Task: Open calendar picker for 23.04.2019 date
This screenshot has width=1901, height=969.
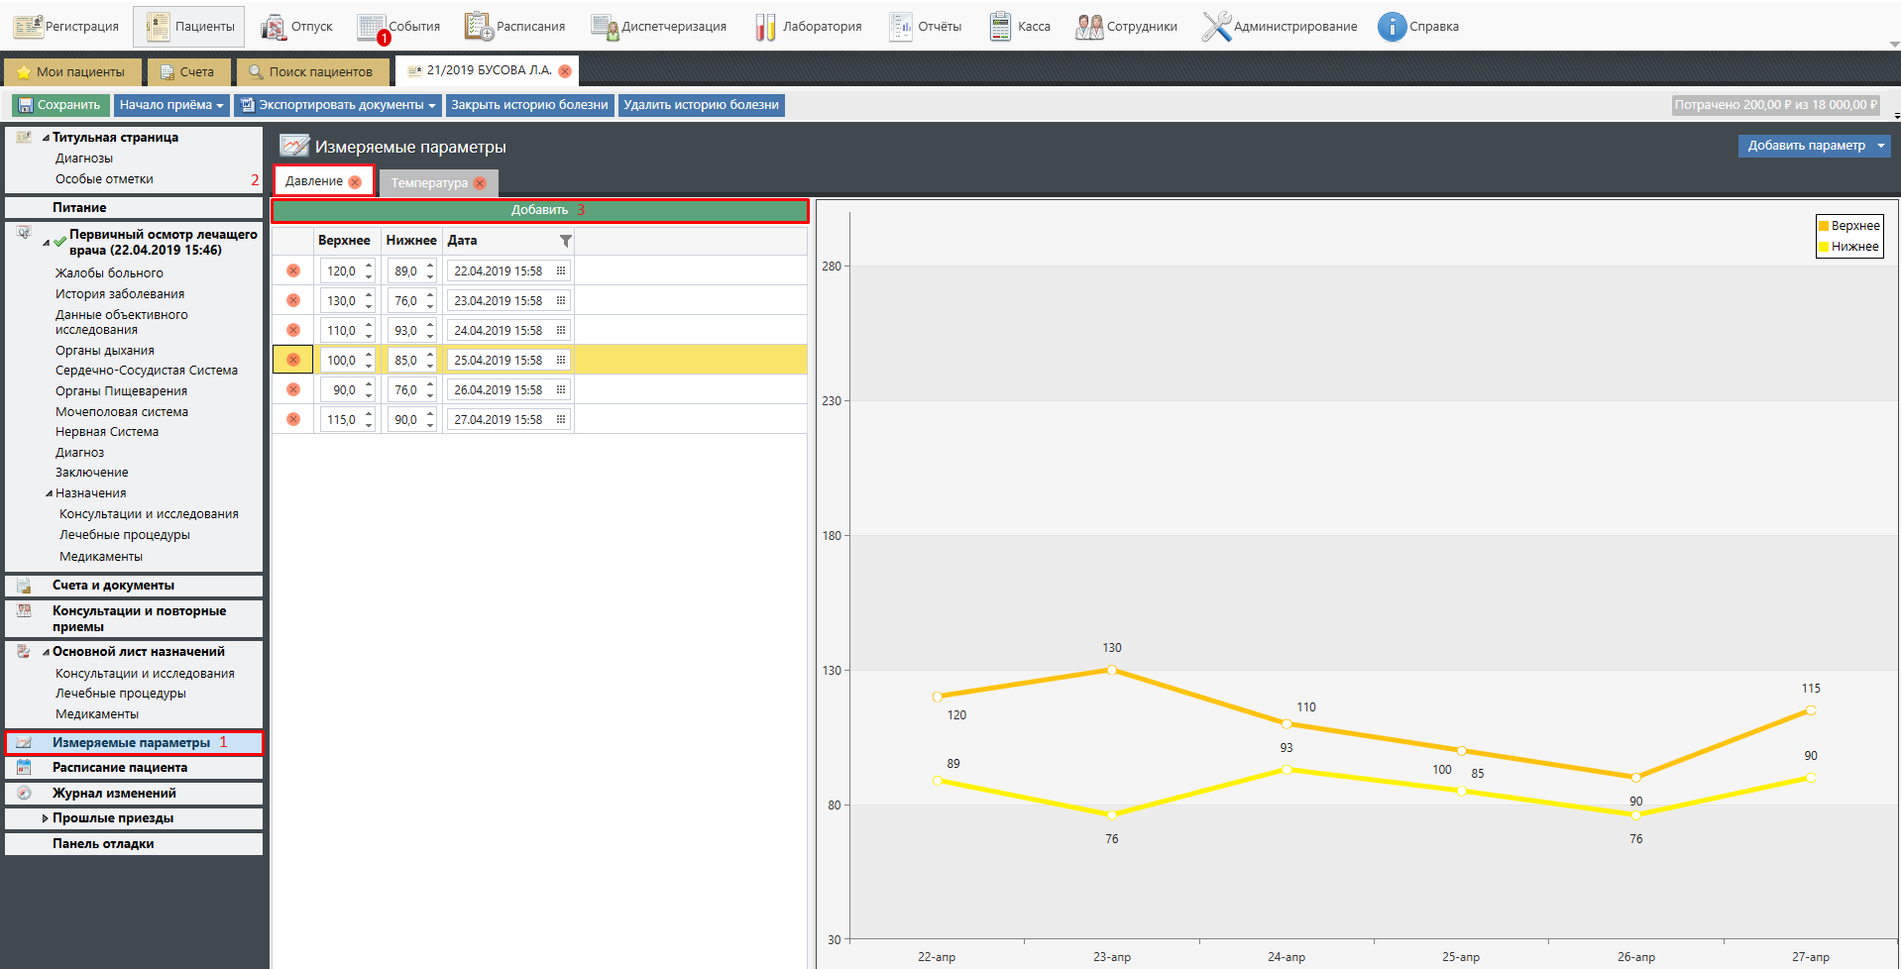Action: tap(561, 300)
